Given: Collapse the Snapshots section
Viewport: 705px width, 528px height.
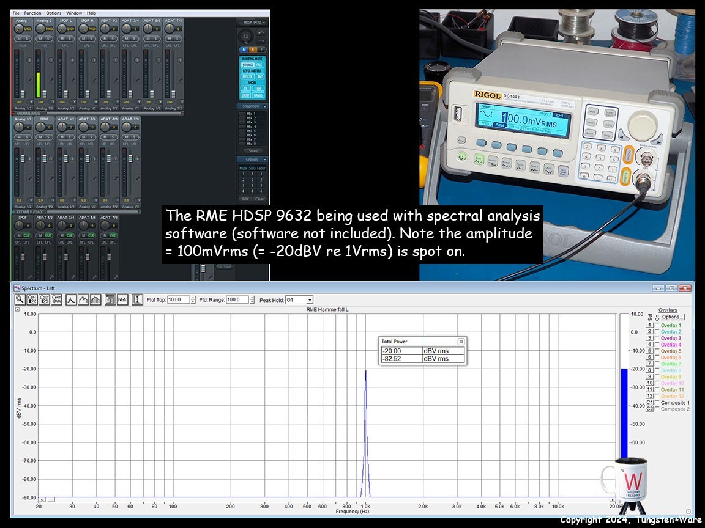Looking at the screenshot, I should 265,106.
